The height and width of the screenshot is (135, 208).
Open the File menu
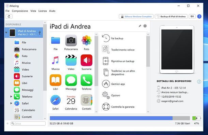[x=8, y=11]
